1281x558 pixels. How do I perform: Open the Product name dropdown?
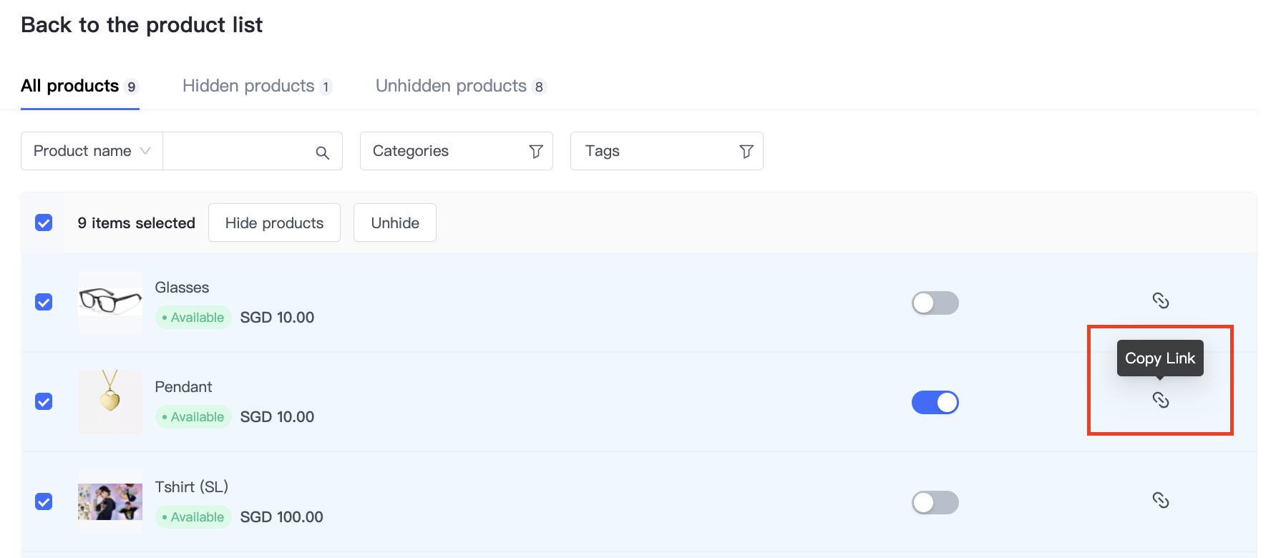tap(92, 151)
